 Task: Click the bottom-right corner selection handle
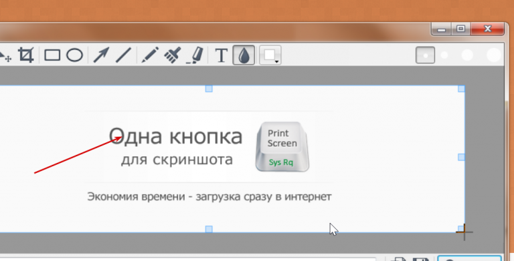[461, 229]
